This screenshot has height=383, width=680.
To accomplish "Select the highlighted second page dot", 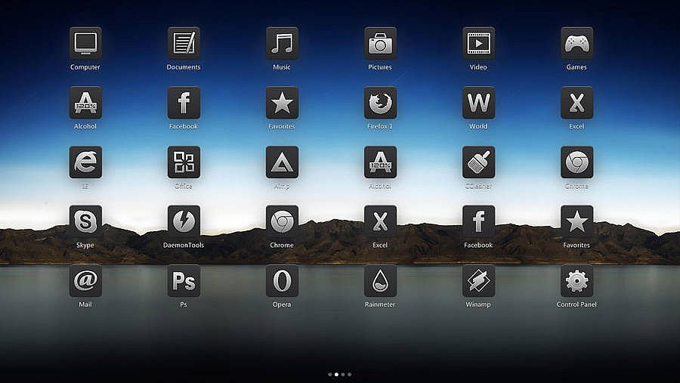I will tap(336, 375).
